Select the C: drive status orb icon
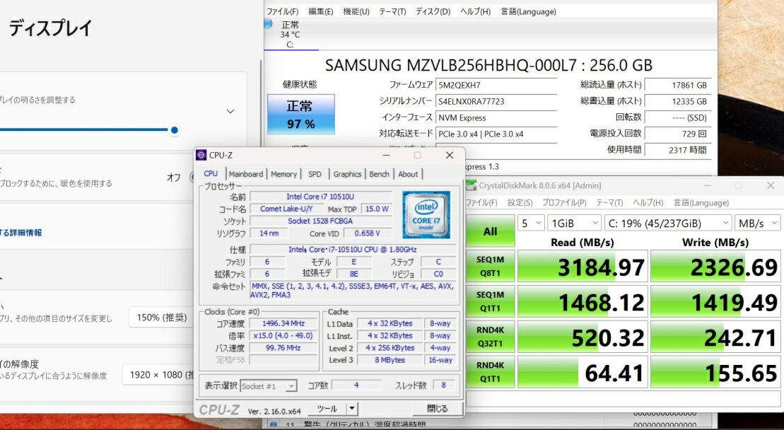Viewport: 784px width, 430px height. coord(268,24)
